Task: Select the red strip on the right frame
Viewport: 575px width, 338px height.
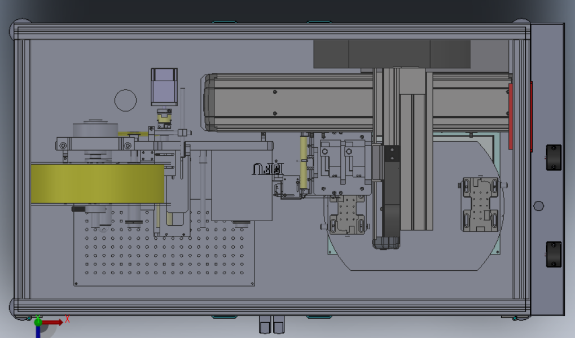Action: 511,116
